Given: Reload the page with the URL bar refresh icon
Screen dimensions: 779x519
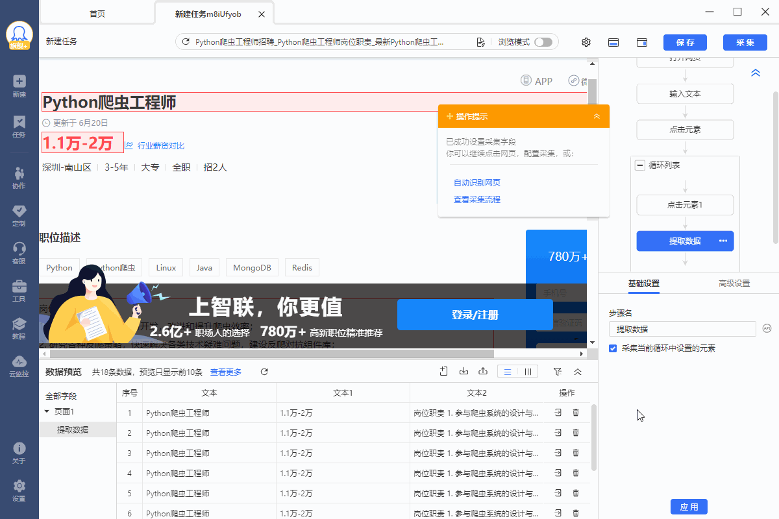Looking at the screenshot, I should (186, 42).
